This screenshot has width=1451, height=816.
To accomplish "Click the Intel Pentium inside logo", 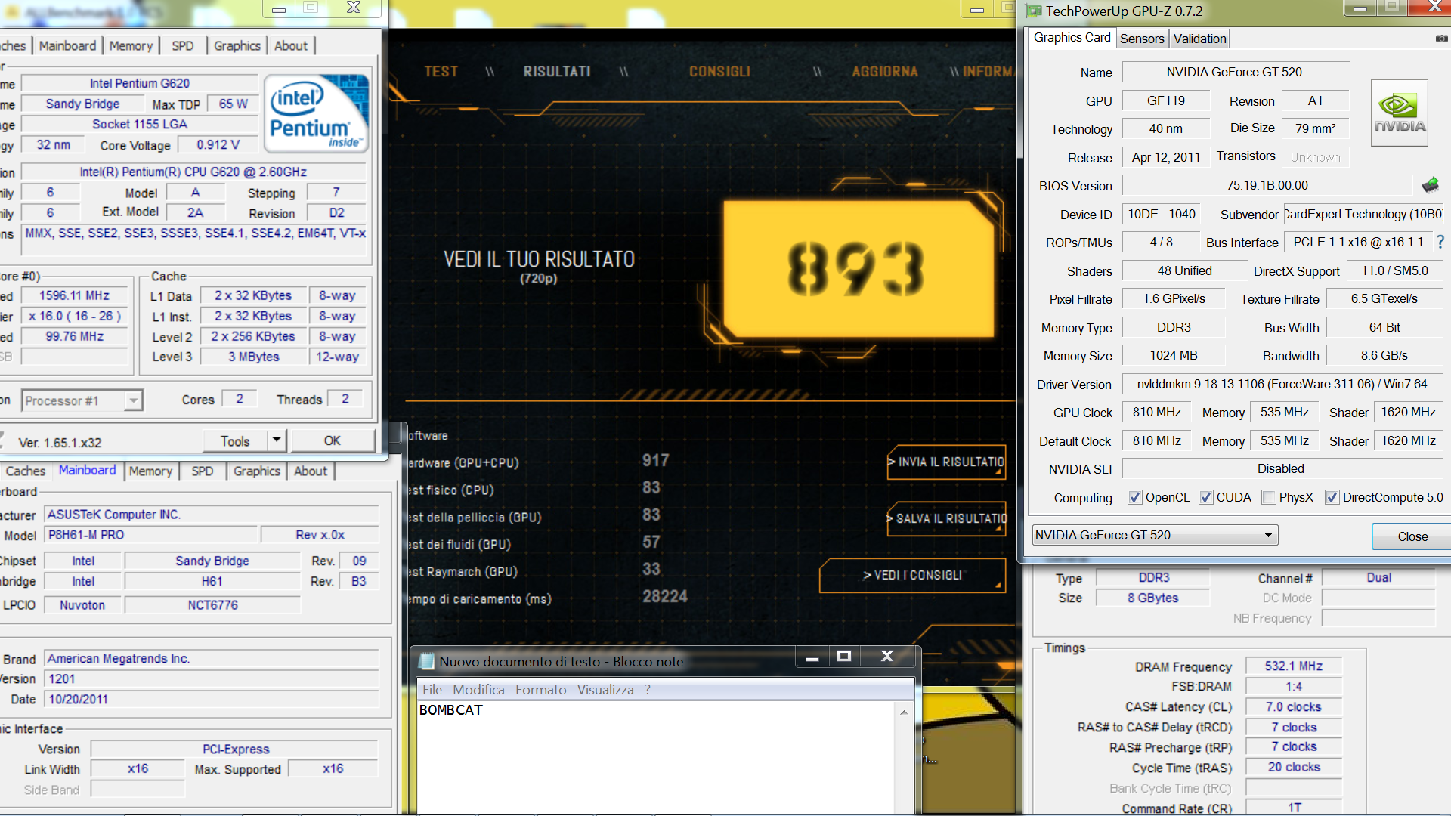I will tap(317, 113).
